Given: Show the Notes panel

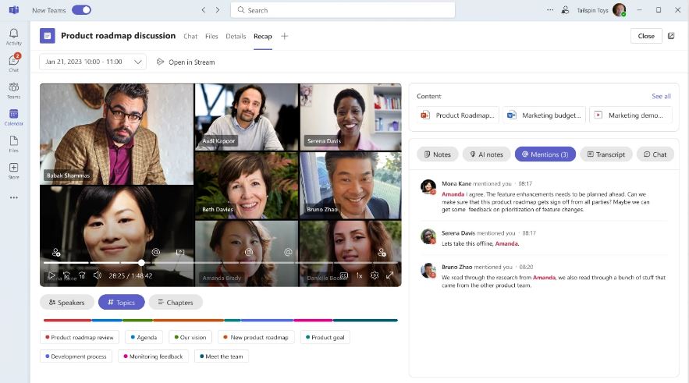Looking at the screenshot, I should tap(437, 154).
